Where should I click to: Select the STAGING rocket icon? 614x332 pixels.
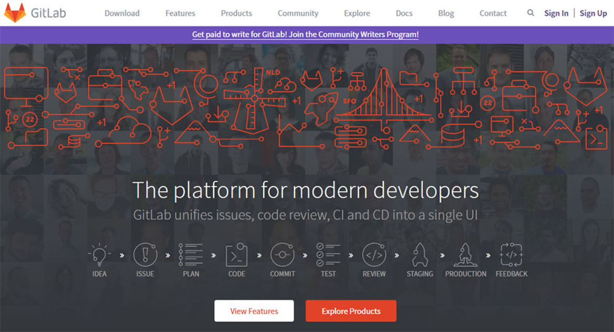[420, 255]
